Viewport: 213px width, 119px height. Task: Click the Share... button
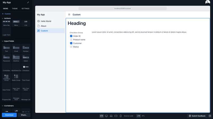coord(24,115)
